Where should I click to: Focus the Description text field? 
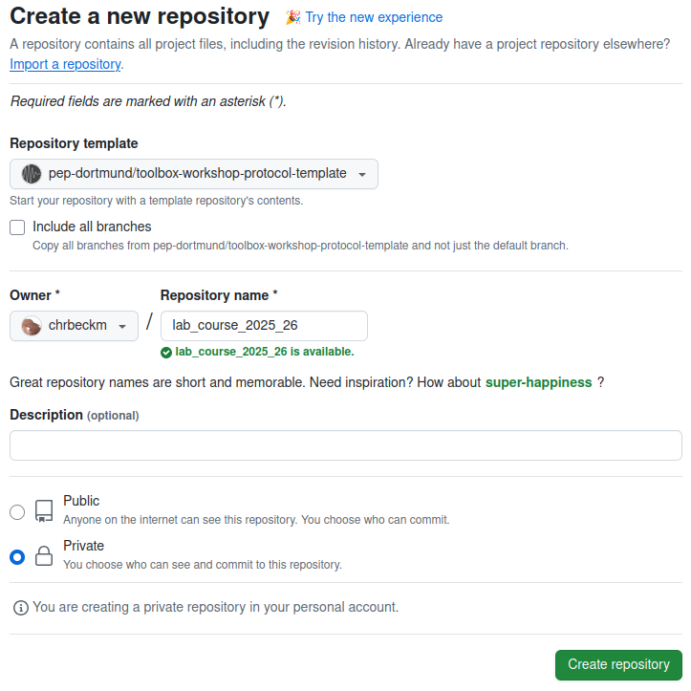(x=346, y=445)
